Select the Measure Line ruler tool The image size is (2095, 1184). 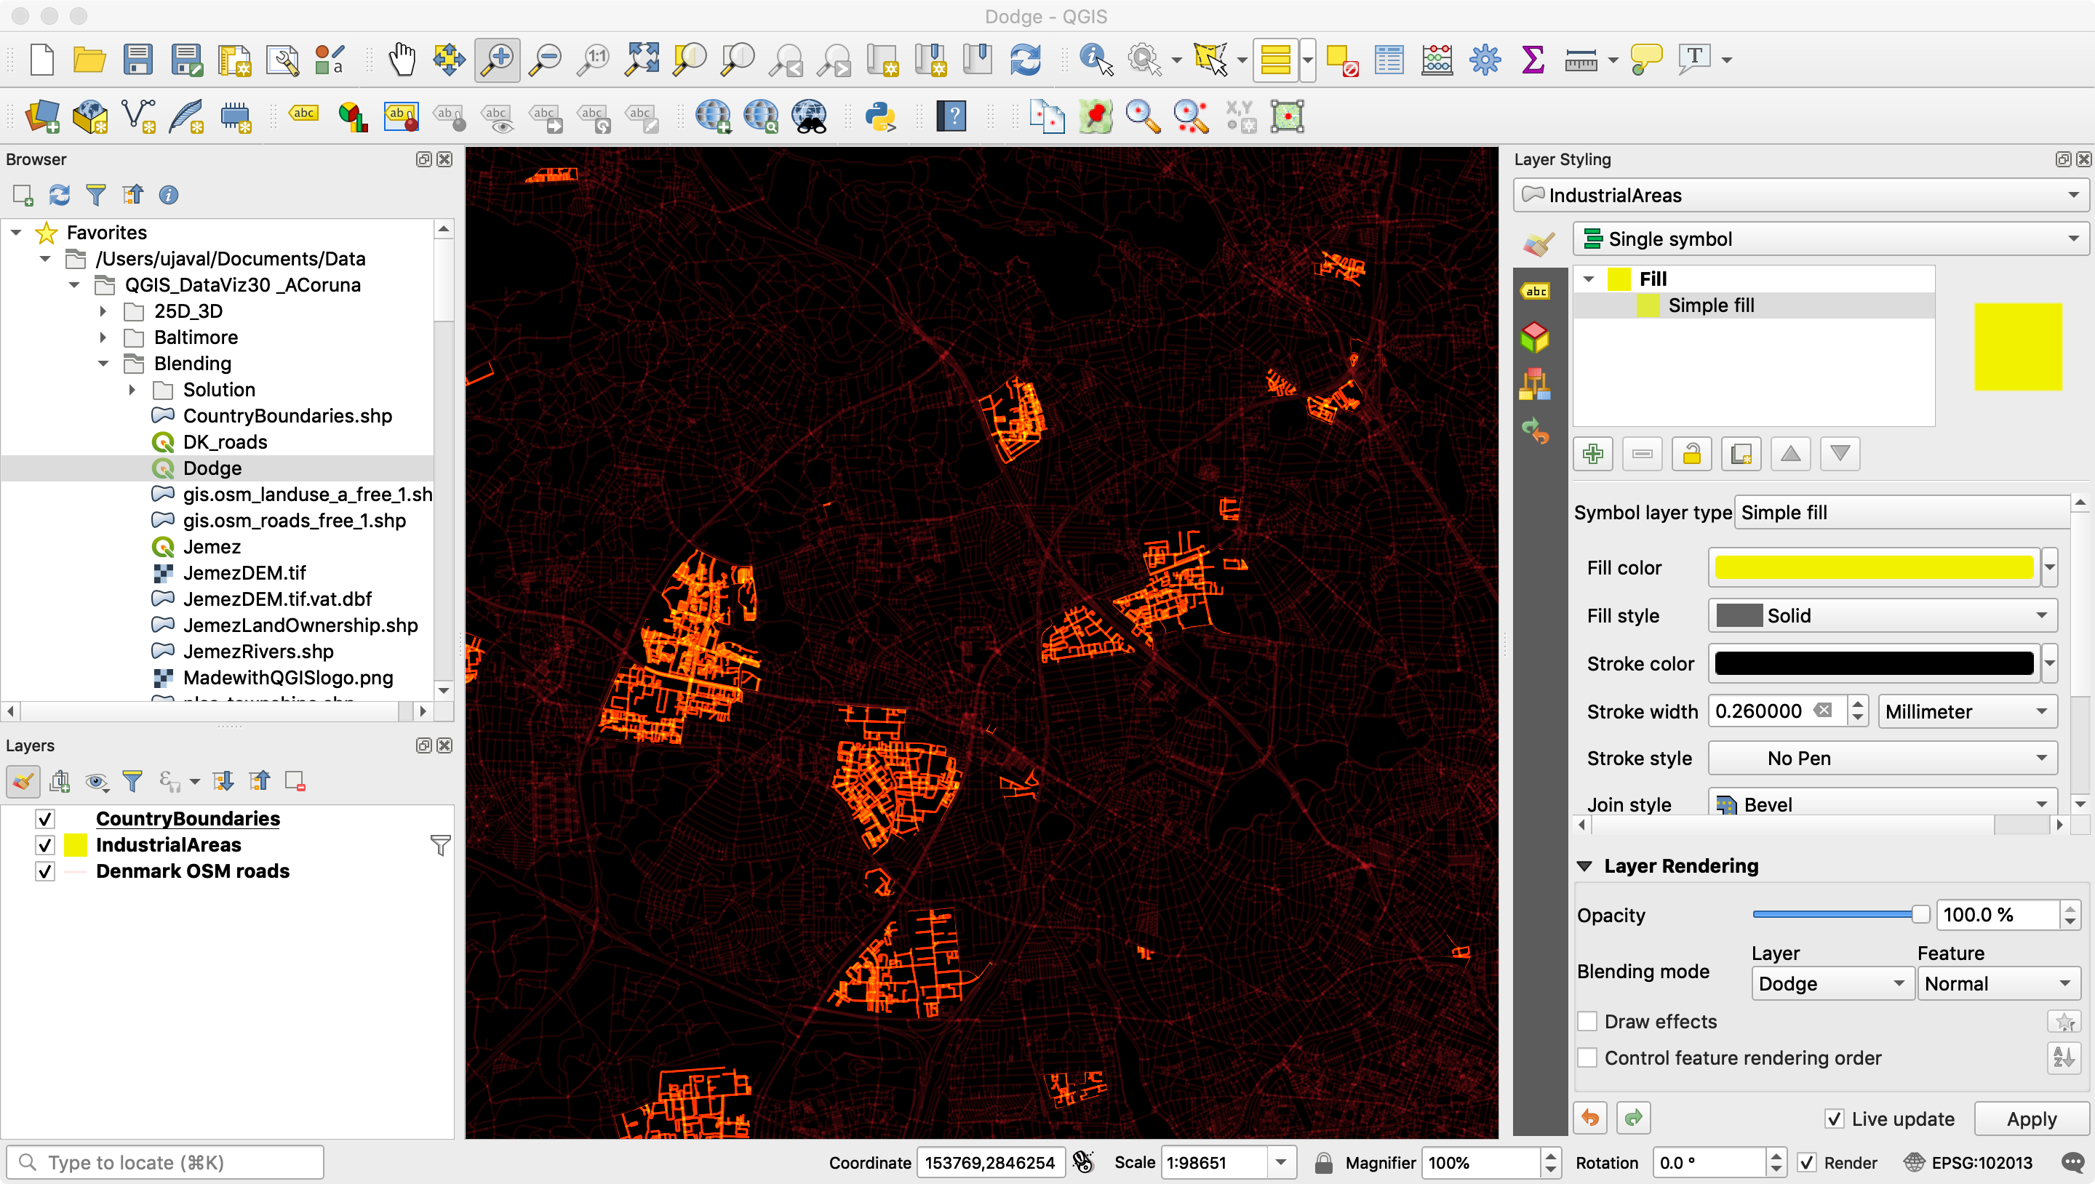click(1581, 60)
